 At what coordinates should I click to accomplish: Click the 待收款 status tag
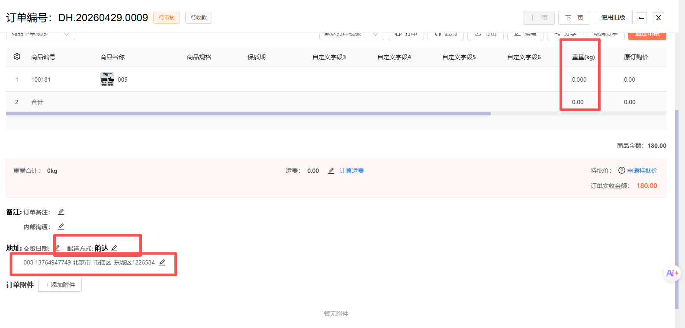[199, 18]
